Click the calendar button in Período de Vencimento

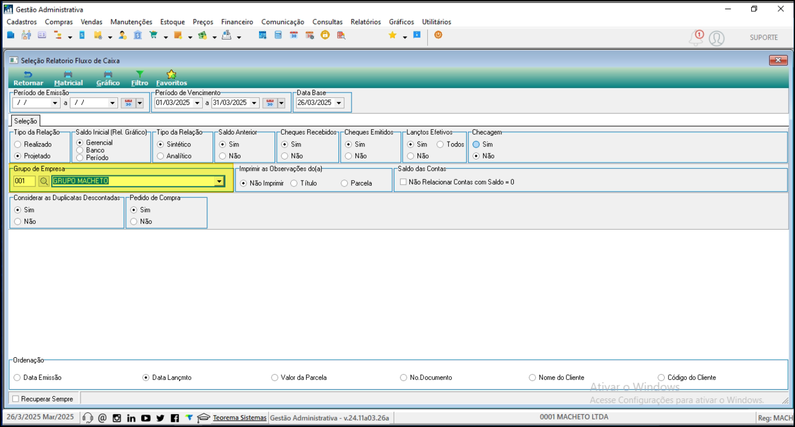pyautogui.click(x=270, y=103)
